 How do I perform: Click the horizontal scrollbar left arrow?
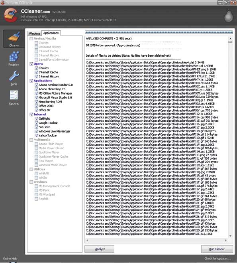coord(87,240)
